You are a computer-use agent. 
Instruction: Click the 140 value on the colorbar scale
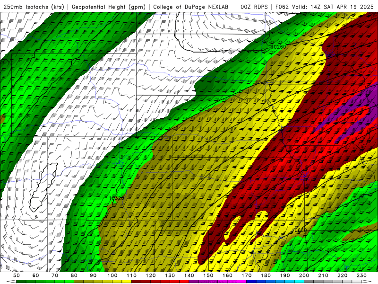pyautogui.click(x=189, y=275)
